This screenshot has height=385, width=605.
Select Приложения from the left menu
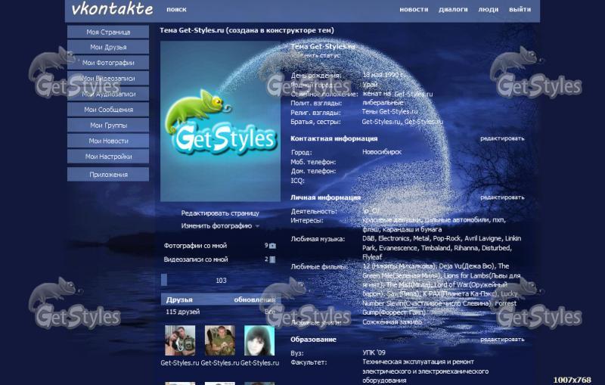[108, 175]
